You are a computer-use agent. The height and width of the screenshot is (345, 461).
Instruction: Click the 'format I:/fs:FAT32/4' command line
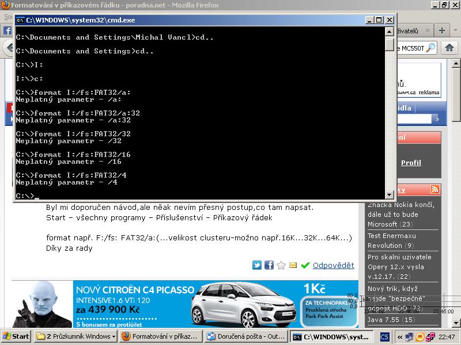pyautogui.click(x=71, y=175)
